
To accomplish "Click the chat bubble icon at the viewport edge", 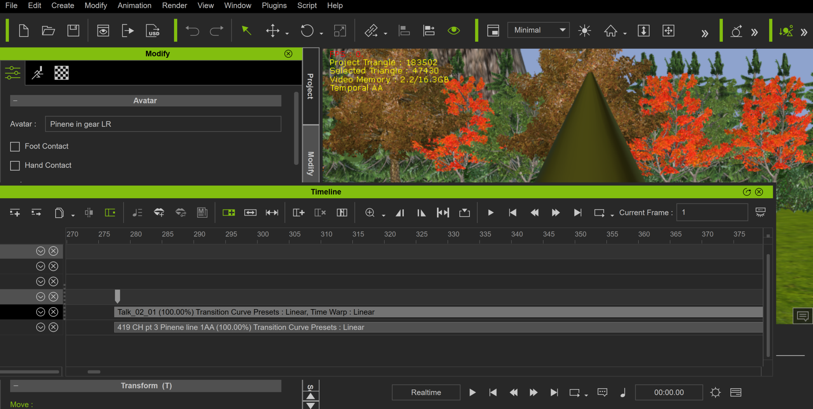I will click(803, 316).
